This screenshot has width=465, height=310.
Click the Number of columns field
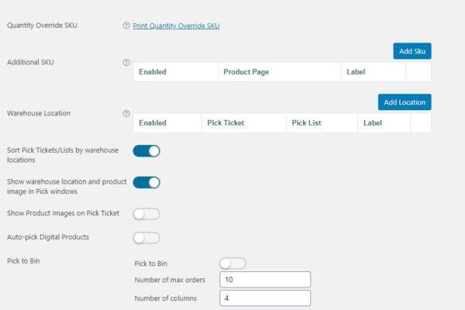pos(265,298)
